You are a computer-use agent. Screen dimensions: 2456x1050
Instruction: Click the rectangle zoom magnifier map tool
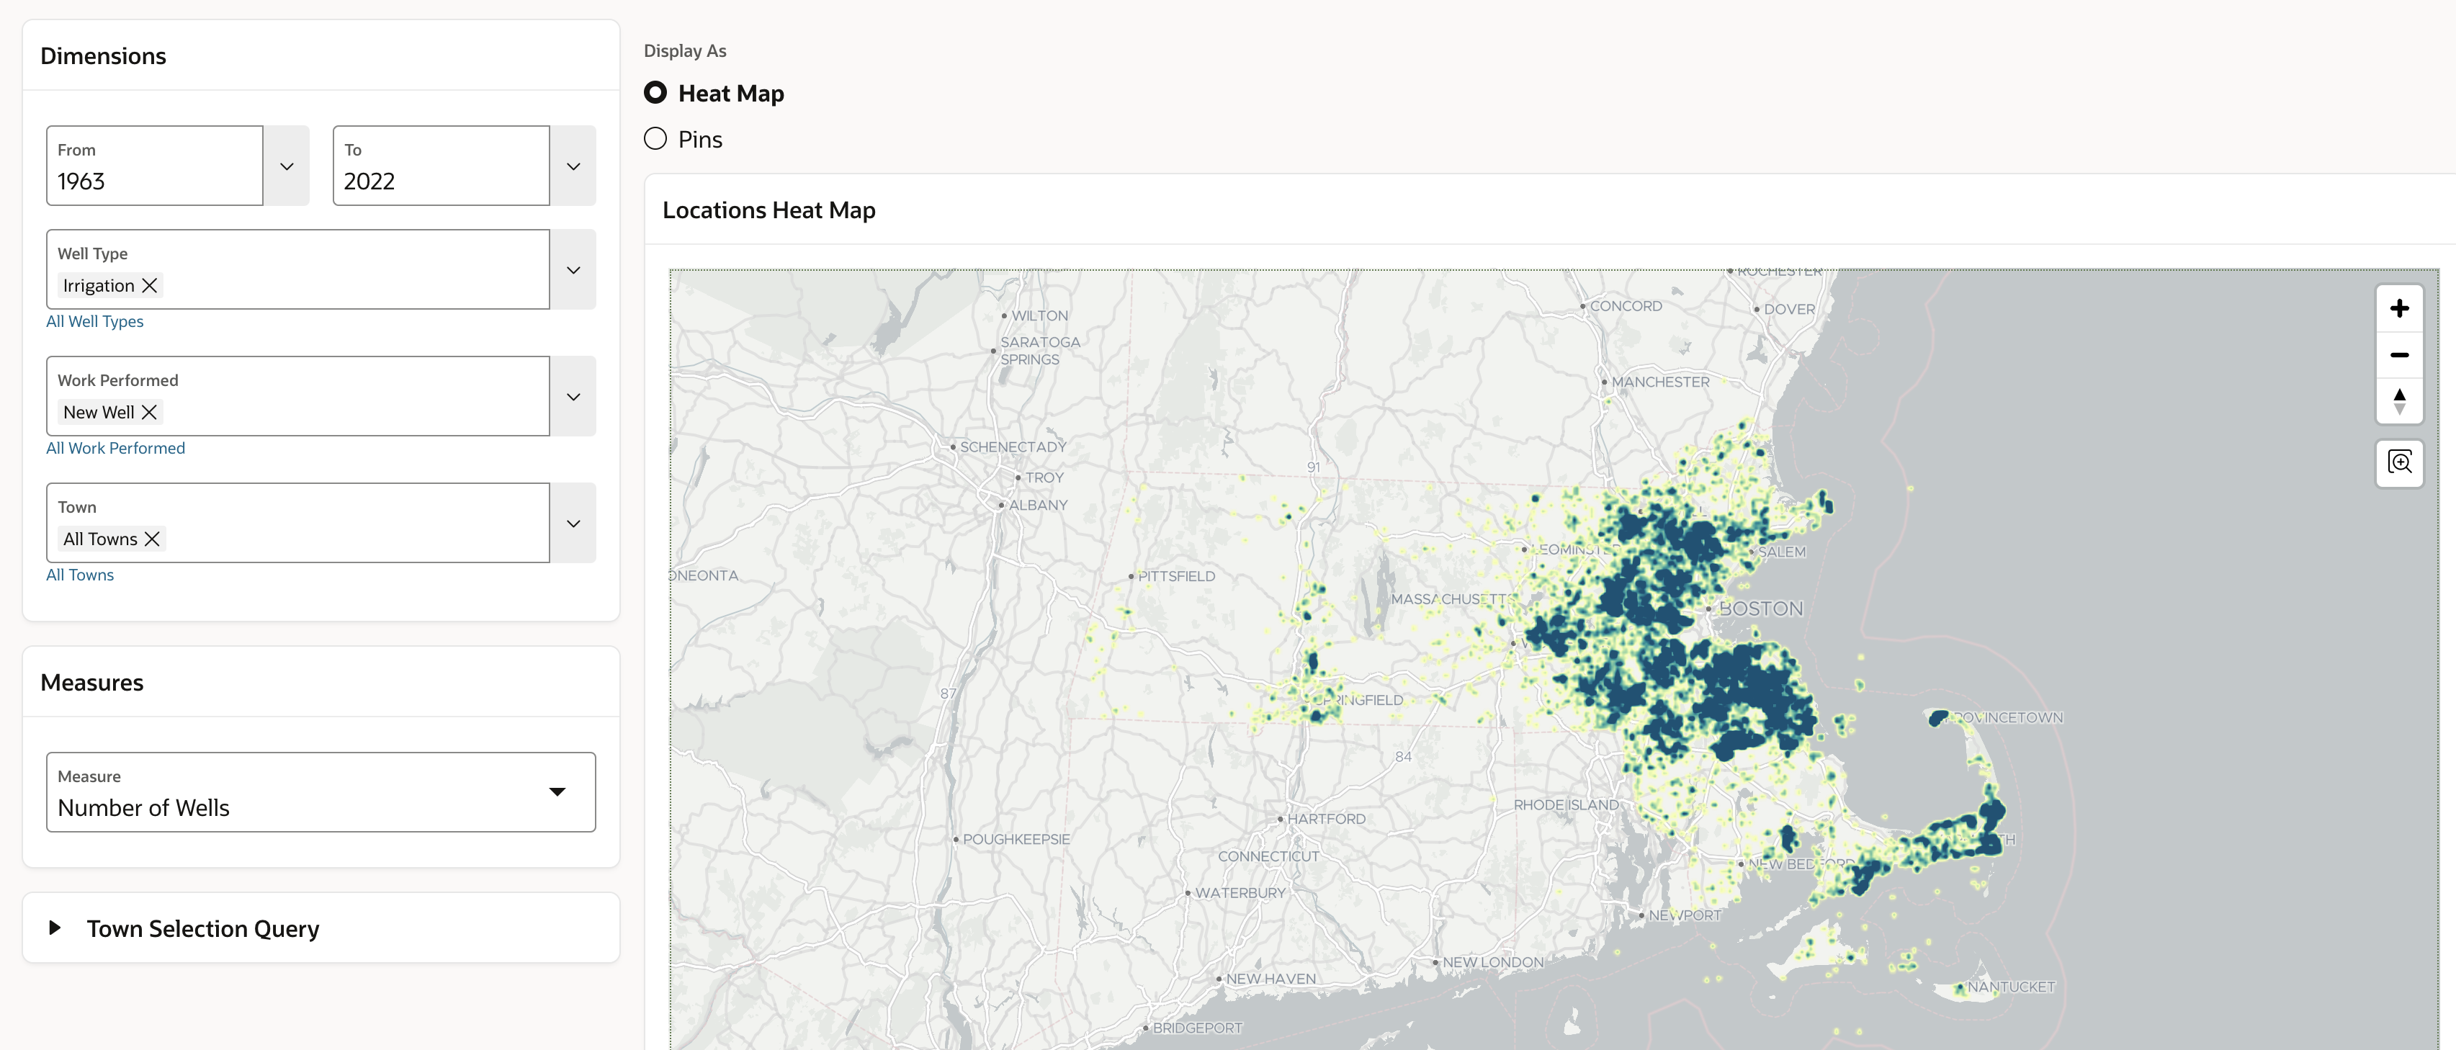point(2399,464)
